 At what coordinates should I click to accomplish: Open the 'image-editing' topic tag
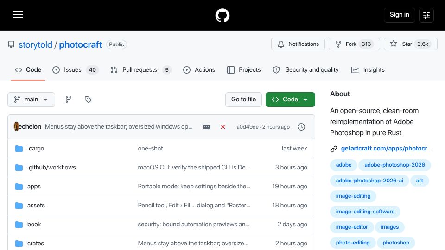click(353, 196)
